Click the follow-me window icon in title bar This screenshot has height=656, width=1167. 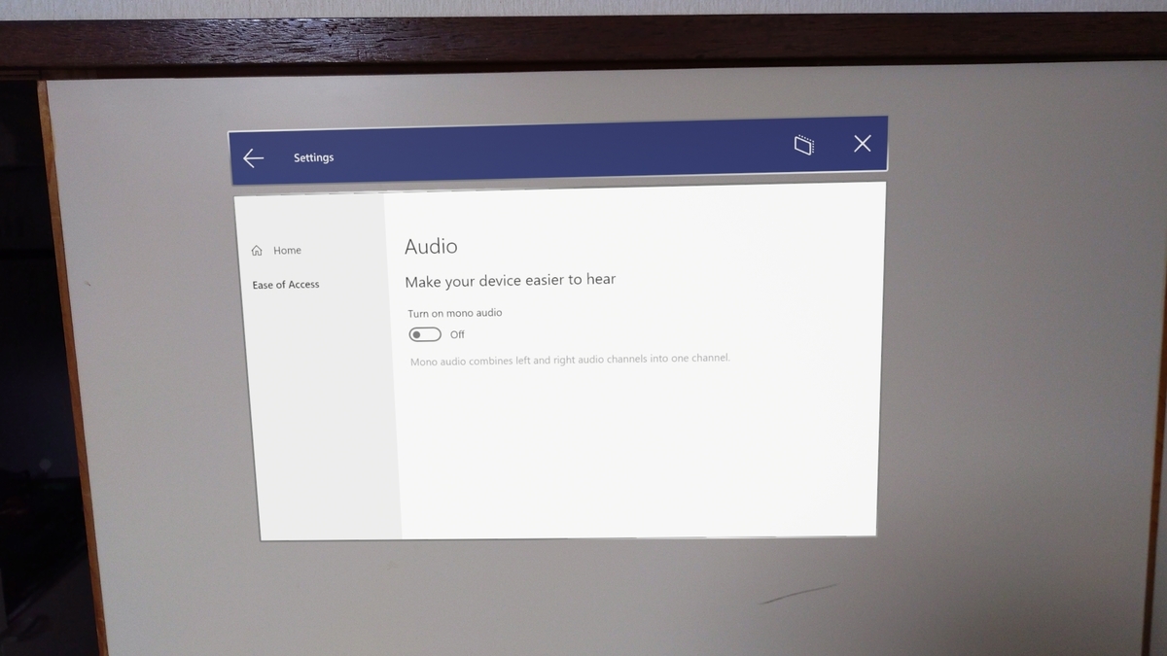coord(803,145)
